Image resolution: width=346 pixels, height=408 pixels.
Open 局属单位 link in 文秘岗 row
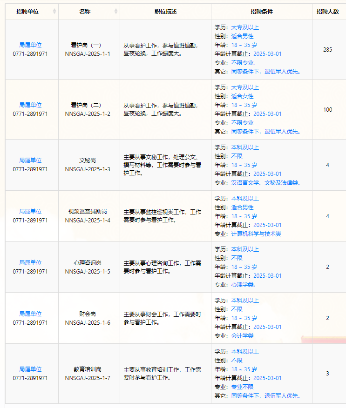(30, 161)
